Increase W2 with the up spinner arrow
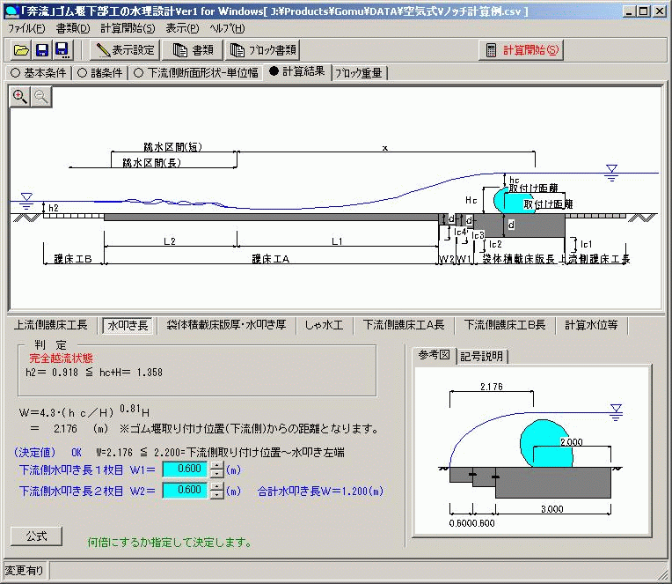Image resolution: width=672 pixels, height=584 pixels. tap(217, 486)
